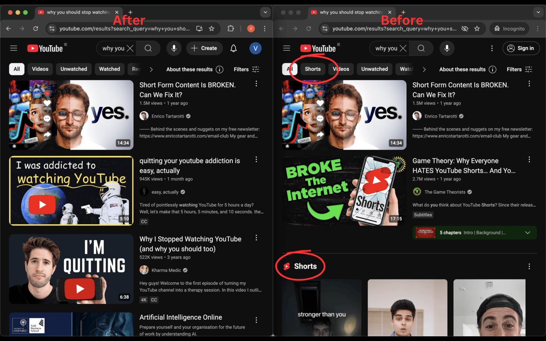Viewport: 546px width, 341px height.
Task: Clear search text in the Before window
Action: click(x=403, y=48)
